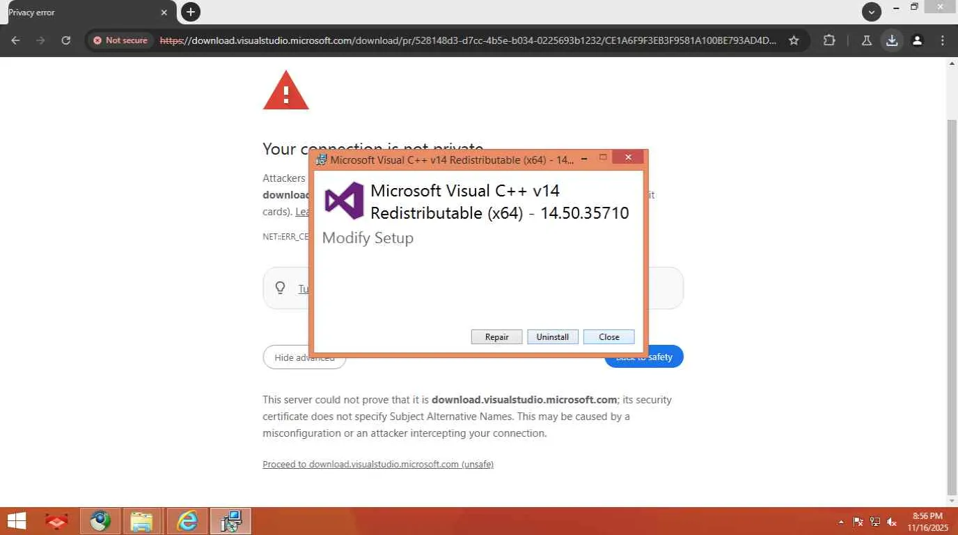Show hidden system tray icons

pyautogui.click(x=842, y=522)
